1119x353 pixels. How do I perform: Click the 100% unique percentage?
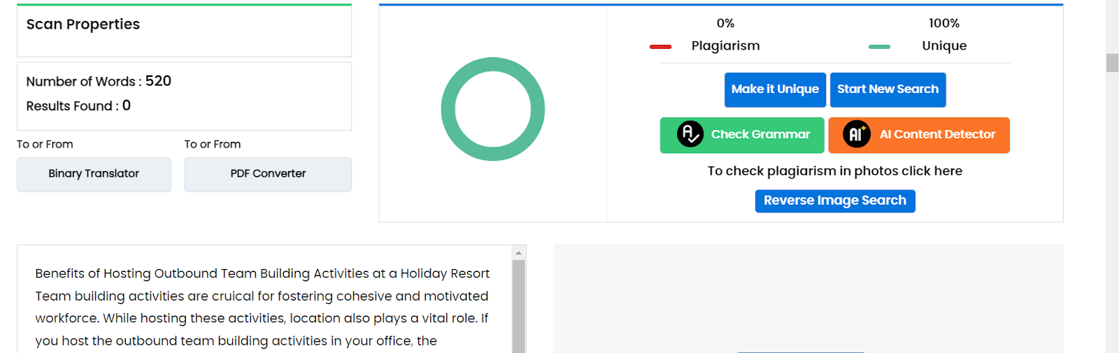pyautogui.click(x=944, y=23)
